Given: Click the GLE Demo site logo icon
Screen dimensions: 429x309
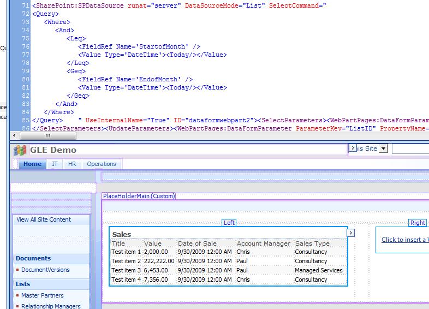Looking at the screenshot, I should tap(20, 150).
